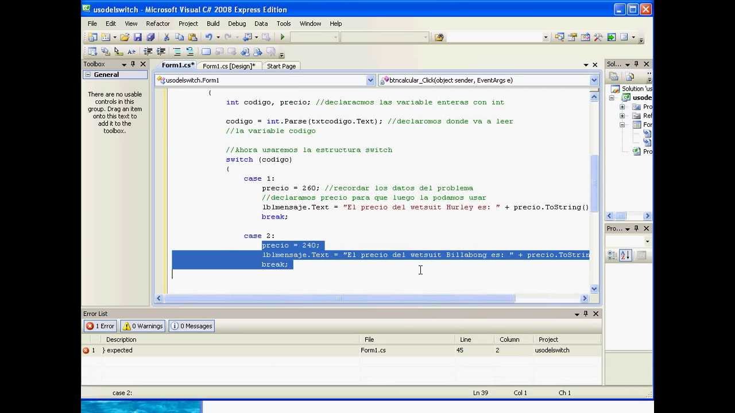Click Solution Explorer Show All Files icon
735x413 pixels.
(x=630, y=76)
